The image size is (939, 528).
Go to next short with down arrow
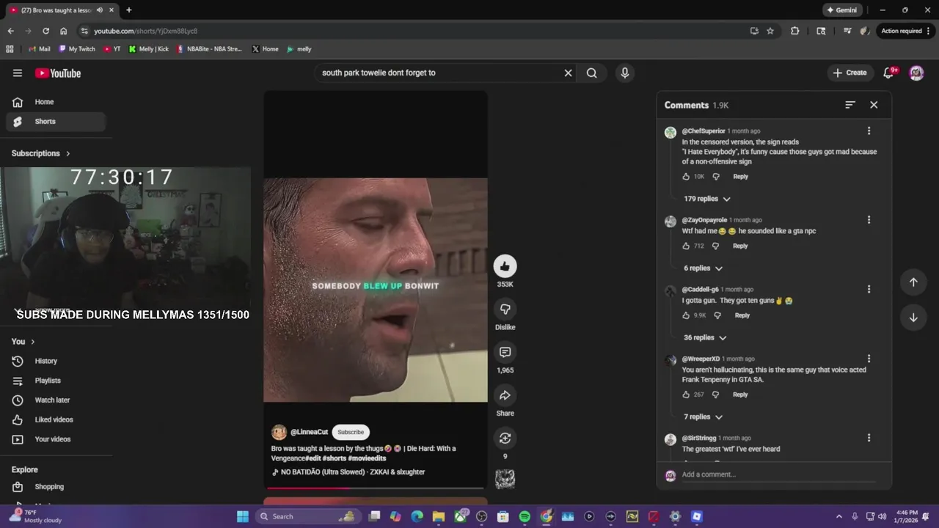tap(913, 318)
